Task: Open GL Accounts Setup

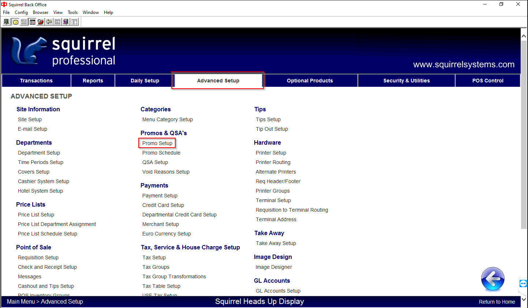Action: click(x=278, y=291)
